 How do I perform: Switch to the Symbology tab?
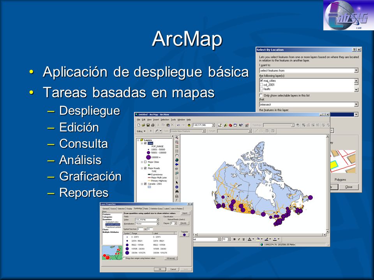pos(138,208)
